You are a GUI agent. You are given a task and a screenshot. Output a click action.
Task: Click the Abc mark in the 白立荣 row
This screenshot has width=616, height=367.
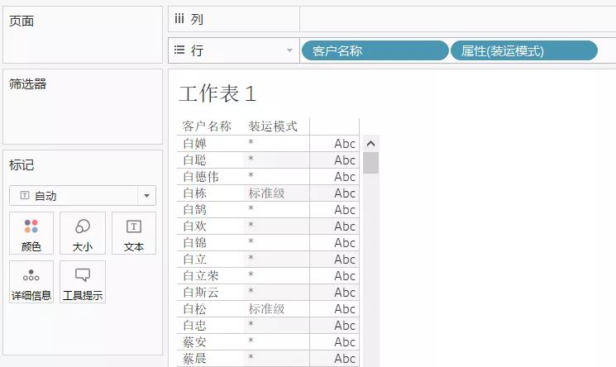pyautogui.click(x=345, y=276)
